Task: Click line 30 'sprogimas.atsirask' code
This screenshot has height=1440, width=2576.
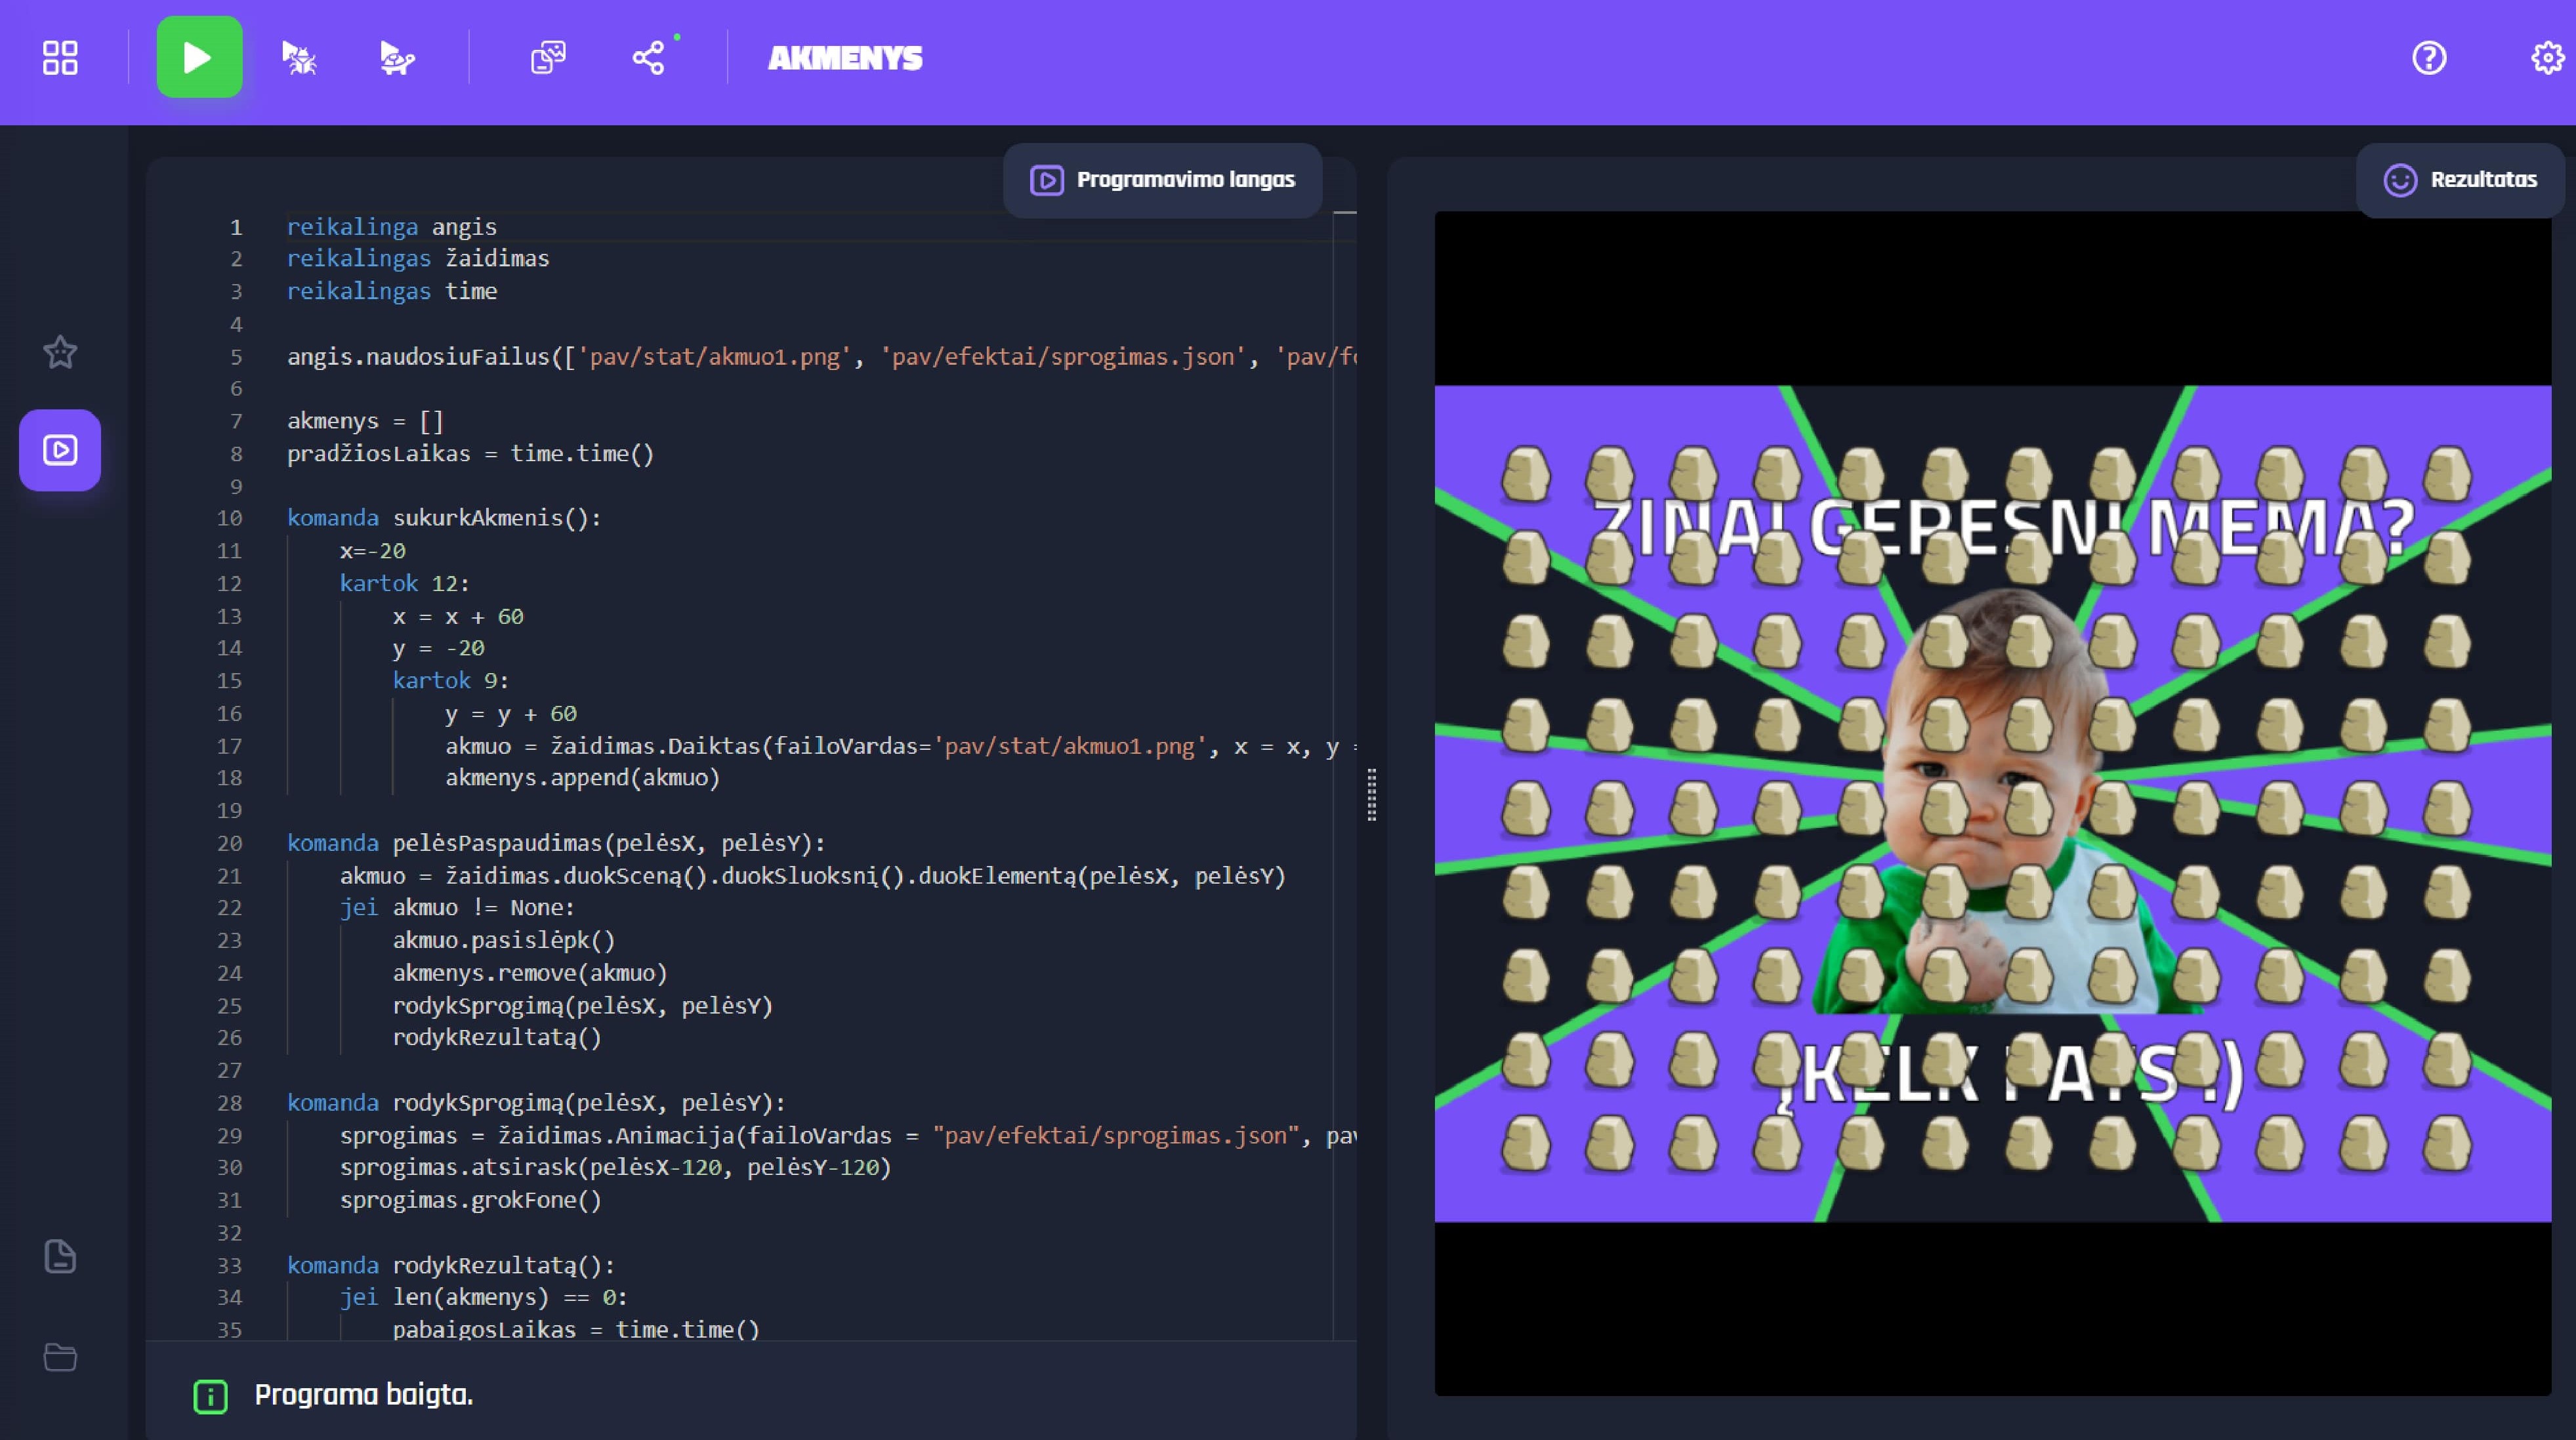Action: tap(615, 1168)
